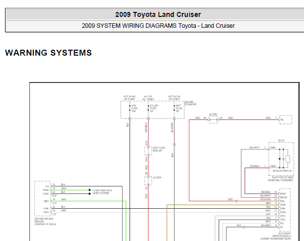Click the WHT wire label at FSR+ sensor pin
This screenshot has height=241, width=304.
pyautogui.click(x=64, y=211)
